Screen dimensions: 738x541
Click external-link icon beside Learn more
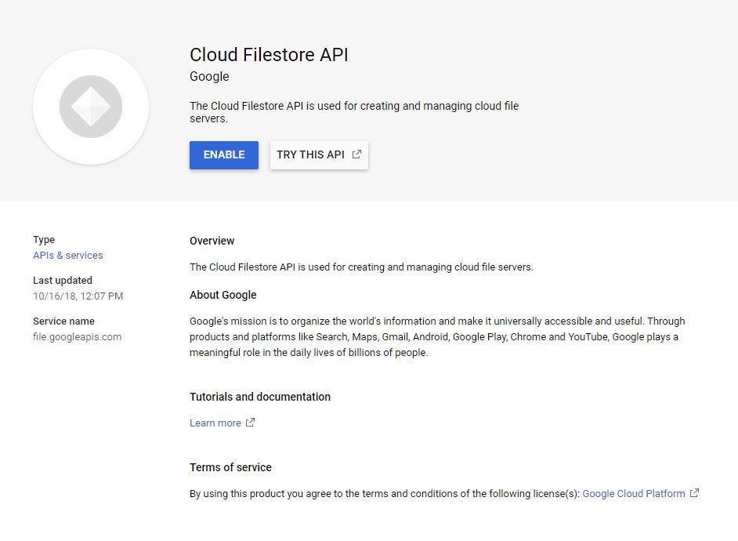pos(251,423)
